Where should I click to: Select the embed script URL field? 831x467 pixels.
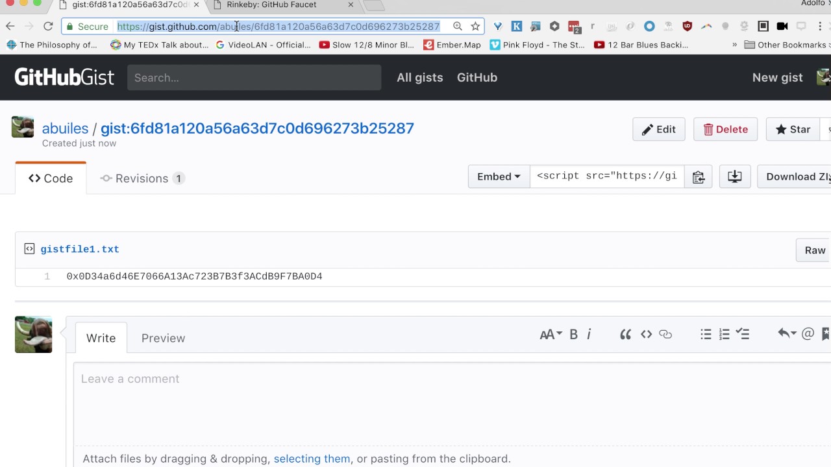607,176
